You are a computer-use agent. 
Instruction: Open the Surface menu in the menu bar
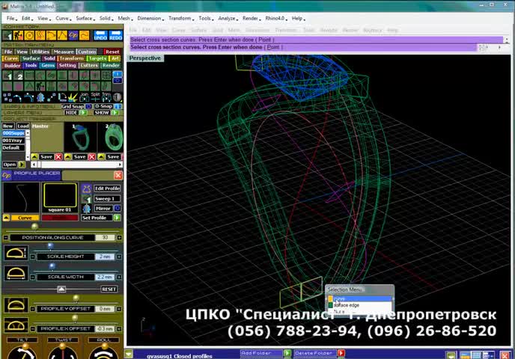85,19
